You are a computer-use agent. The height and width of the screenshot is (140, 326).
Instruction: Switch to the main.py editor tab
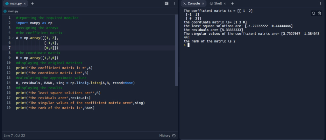pos(15,3)
